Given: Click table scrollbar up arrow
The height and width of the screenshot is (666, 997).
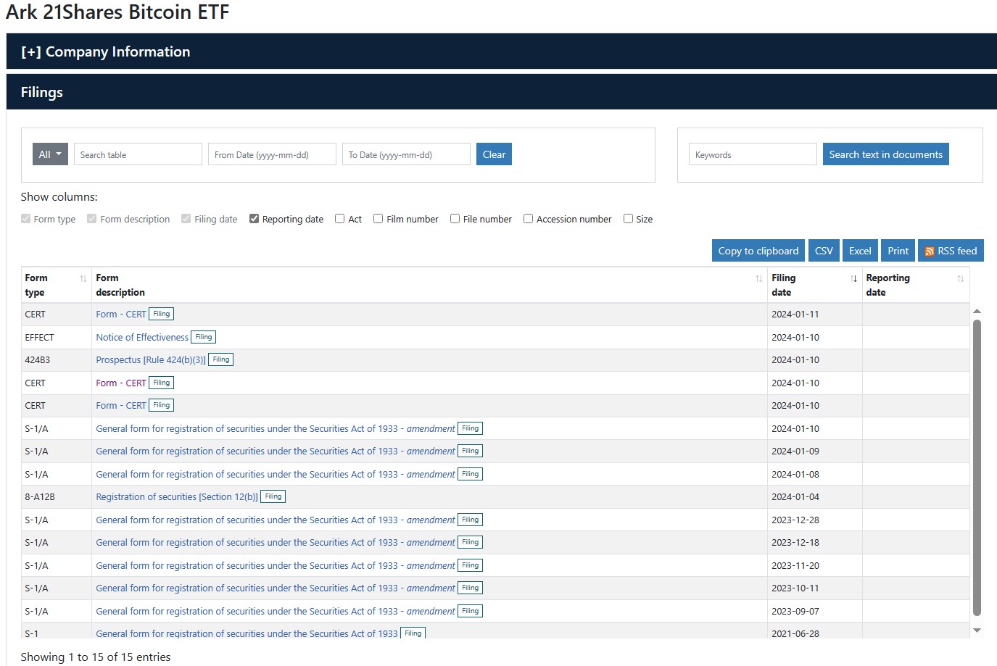Looking at the screenshot, I should [x=977, y=311].
